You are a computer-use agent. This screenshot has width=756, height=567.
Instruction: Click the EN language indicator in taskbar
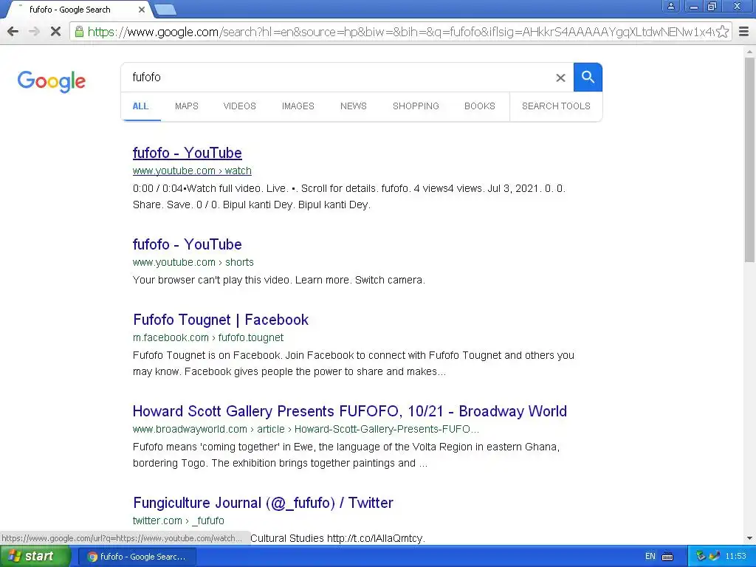[650, 557]
